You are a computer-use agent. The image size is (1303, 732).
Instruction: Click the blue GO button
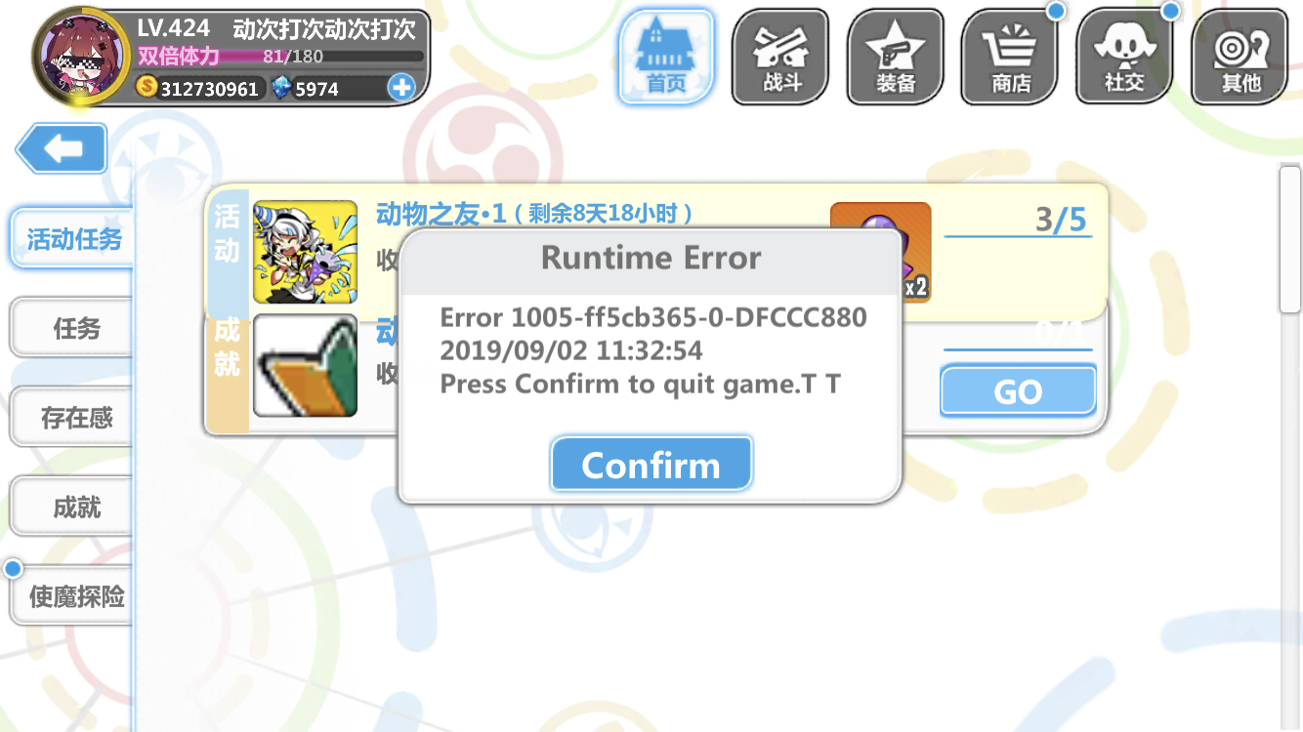pyautogui.click(x=1018, y=391)
